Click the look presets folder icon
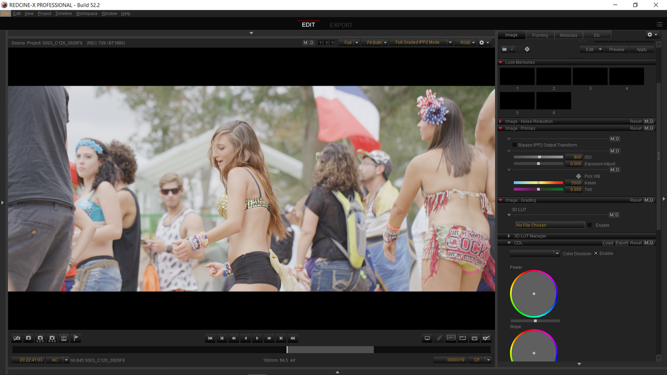This screenshot has height=375, width=667. click(504, 49)
